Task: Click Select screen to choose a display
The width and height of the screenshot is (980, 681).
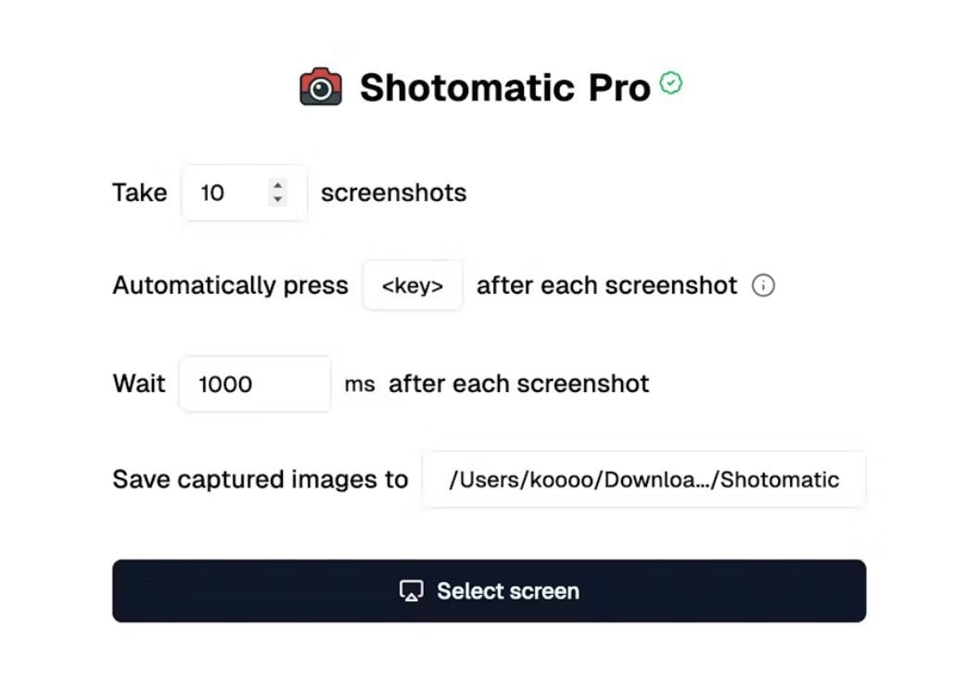Action: coord(490,590)
